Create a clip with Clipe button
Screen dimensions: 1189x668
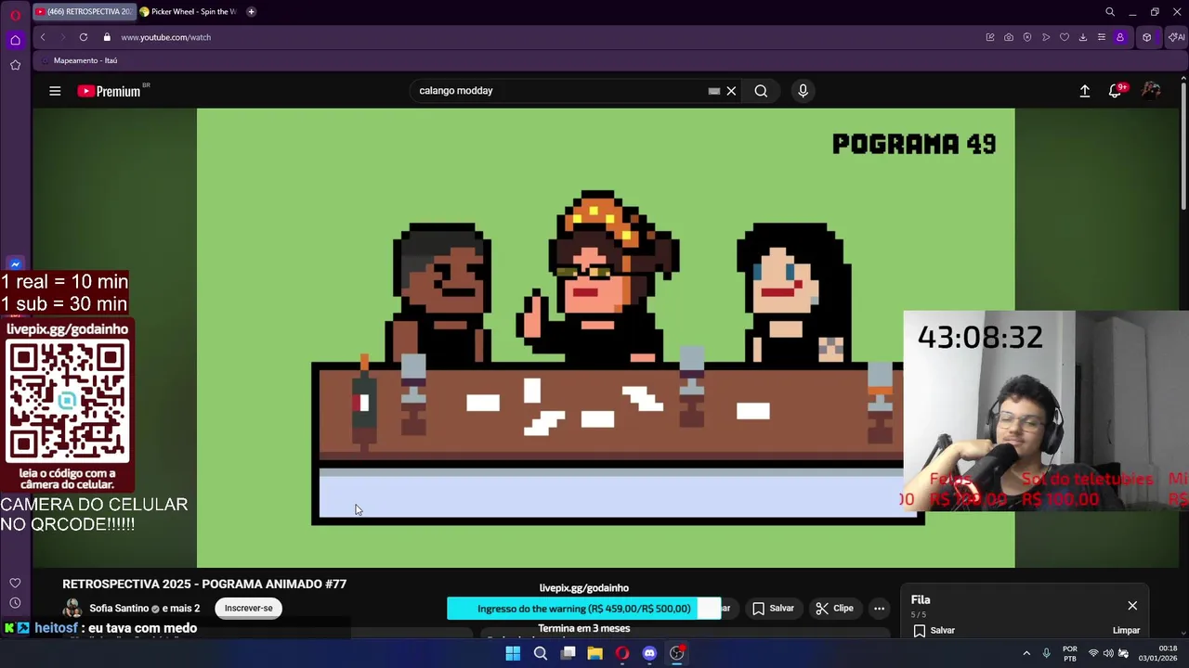click(x=834, y=609)
